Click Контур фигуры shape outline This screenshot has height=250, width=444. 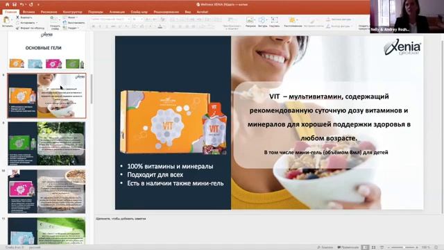[x=338, y=26]
